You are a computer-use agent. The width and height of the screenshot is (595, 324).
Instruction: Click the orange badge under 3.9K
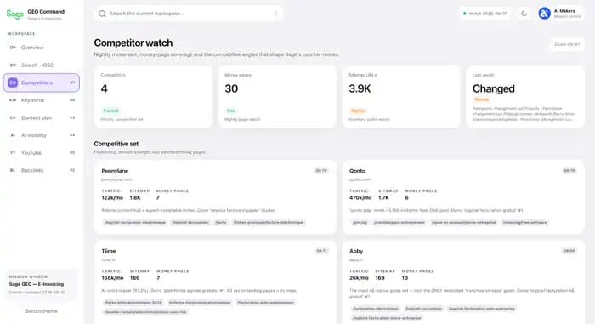358,111
